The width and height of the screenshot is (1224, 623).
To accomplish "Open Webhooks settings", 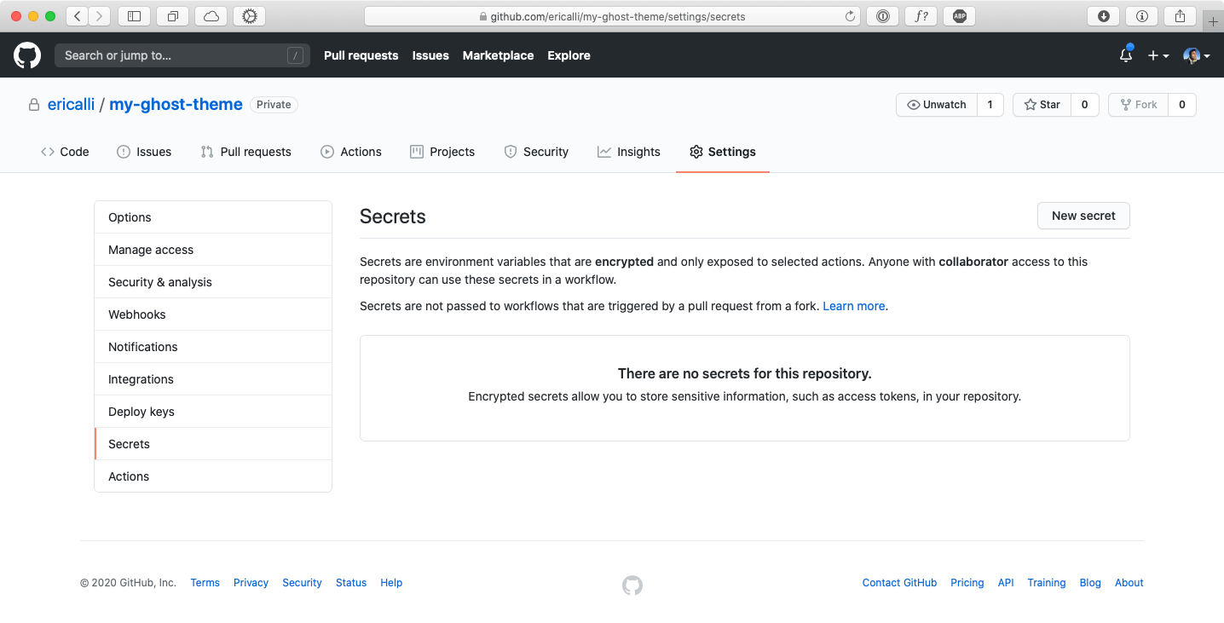I will [x=213, y=314].
